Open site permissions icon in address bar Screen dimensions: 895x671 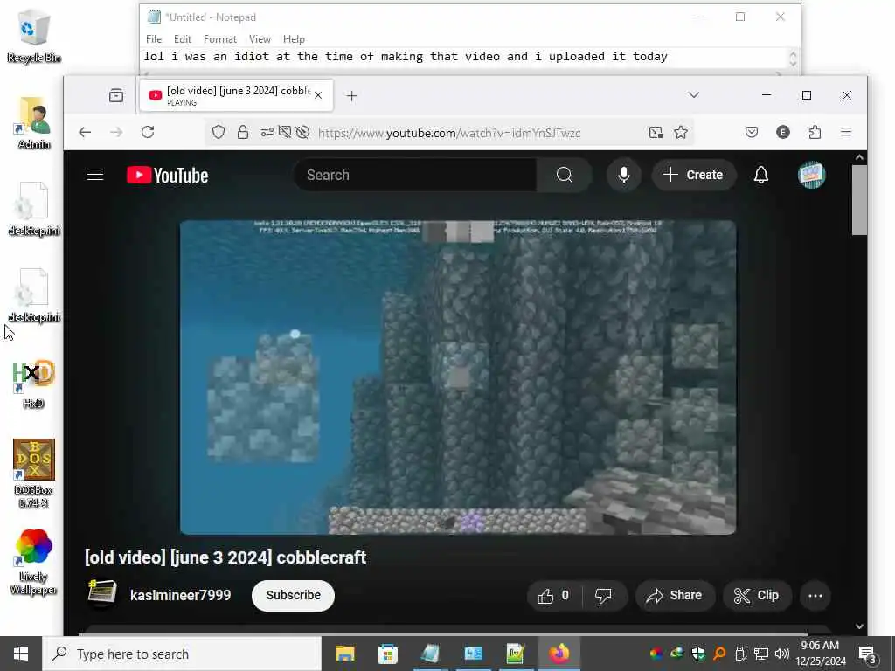coord(267,133)
